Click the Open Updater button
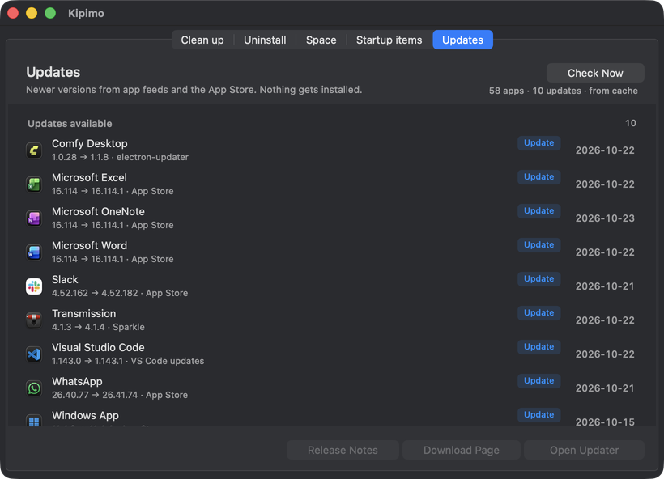Viewport: 664px width, 479px height. (x=584, y=450)
